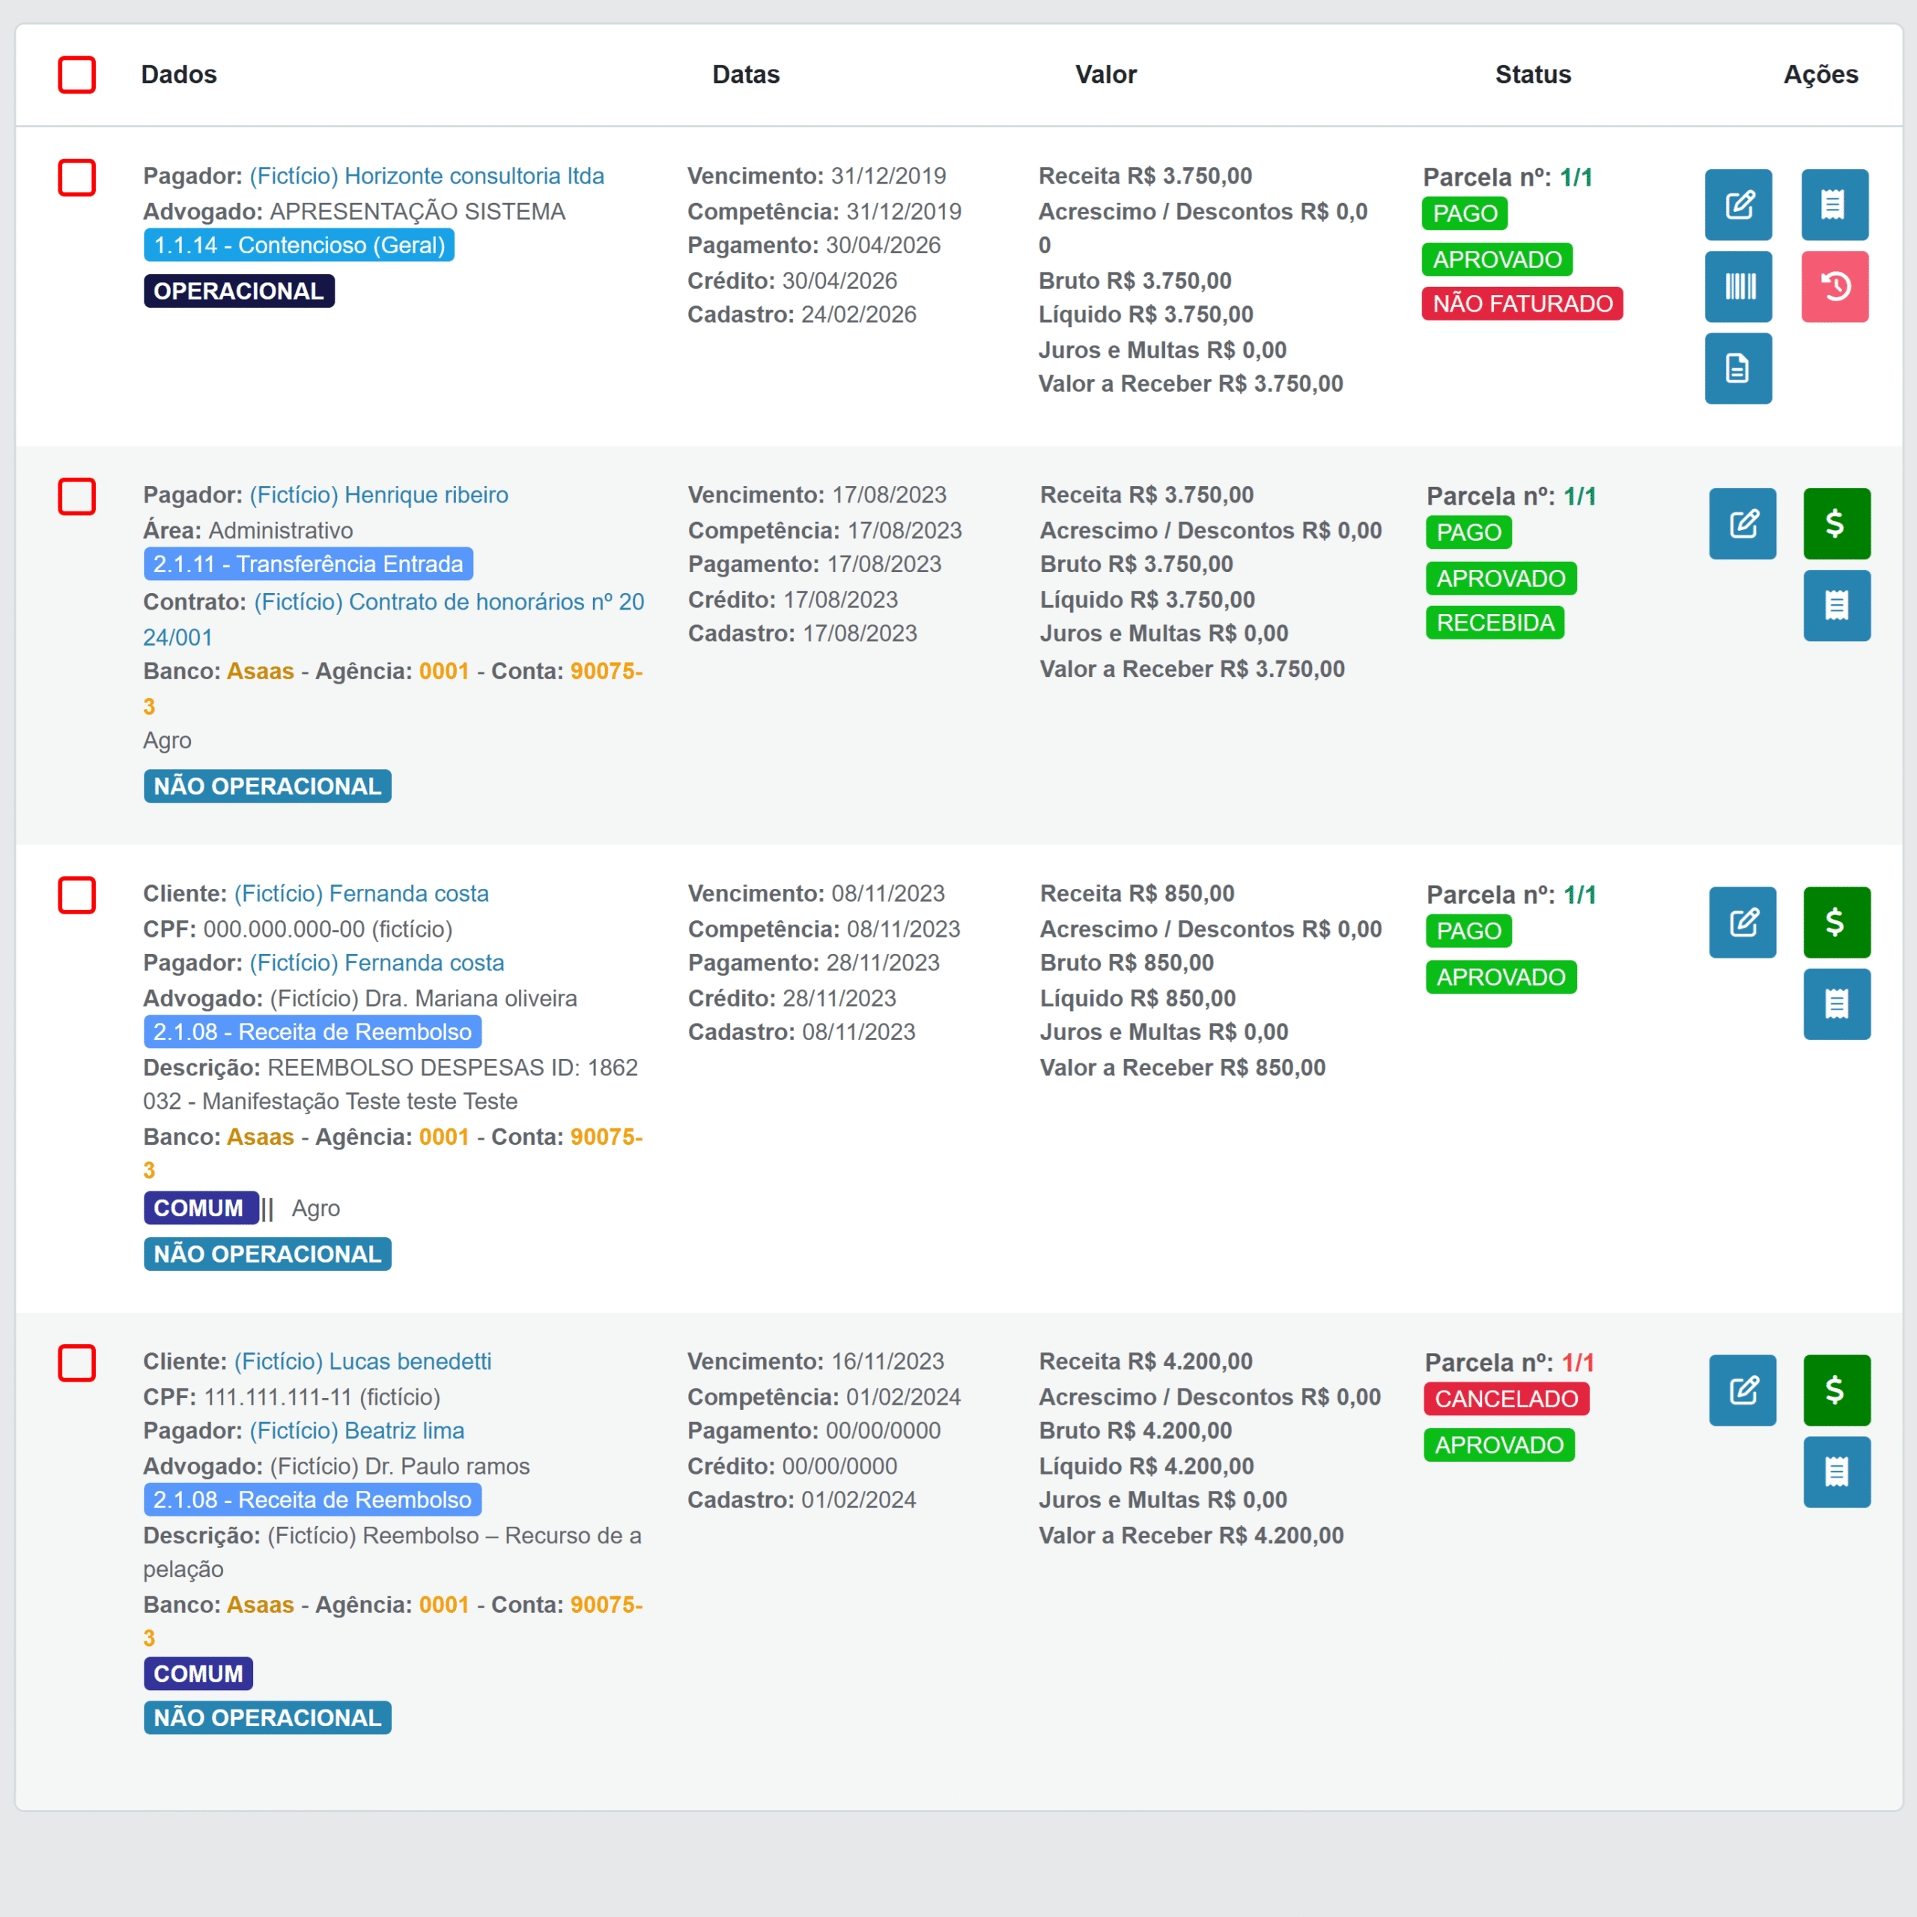The height and width of the screenshot is (1917, 1917).
Task: Click edit icon for Horizonte consultoria row
Action: (1738, 205)
